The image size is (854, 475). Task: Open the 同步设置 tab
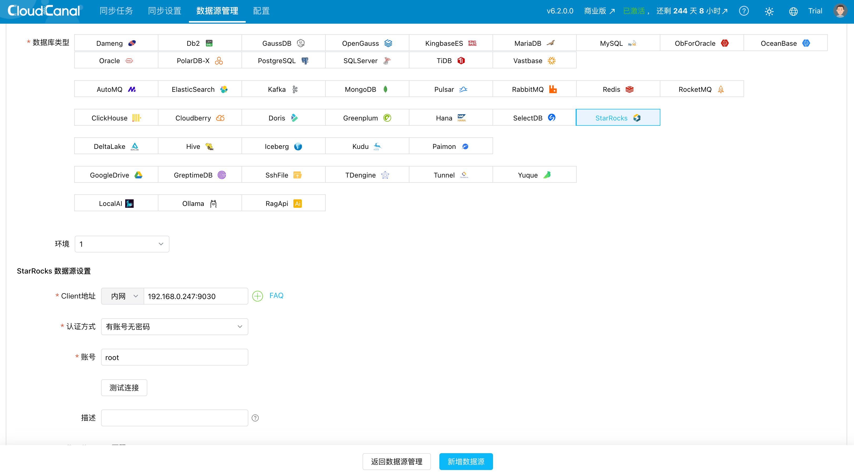pos(164,11)
